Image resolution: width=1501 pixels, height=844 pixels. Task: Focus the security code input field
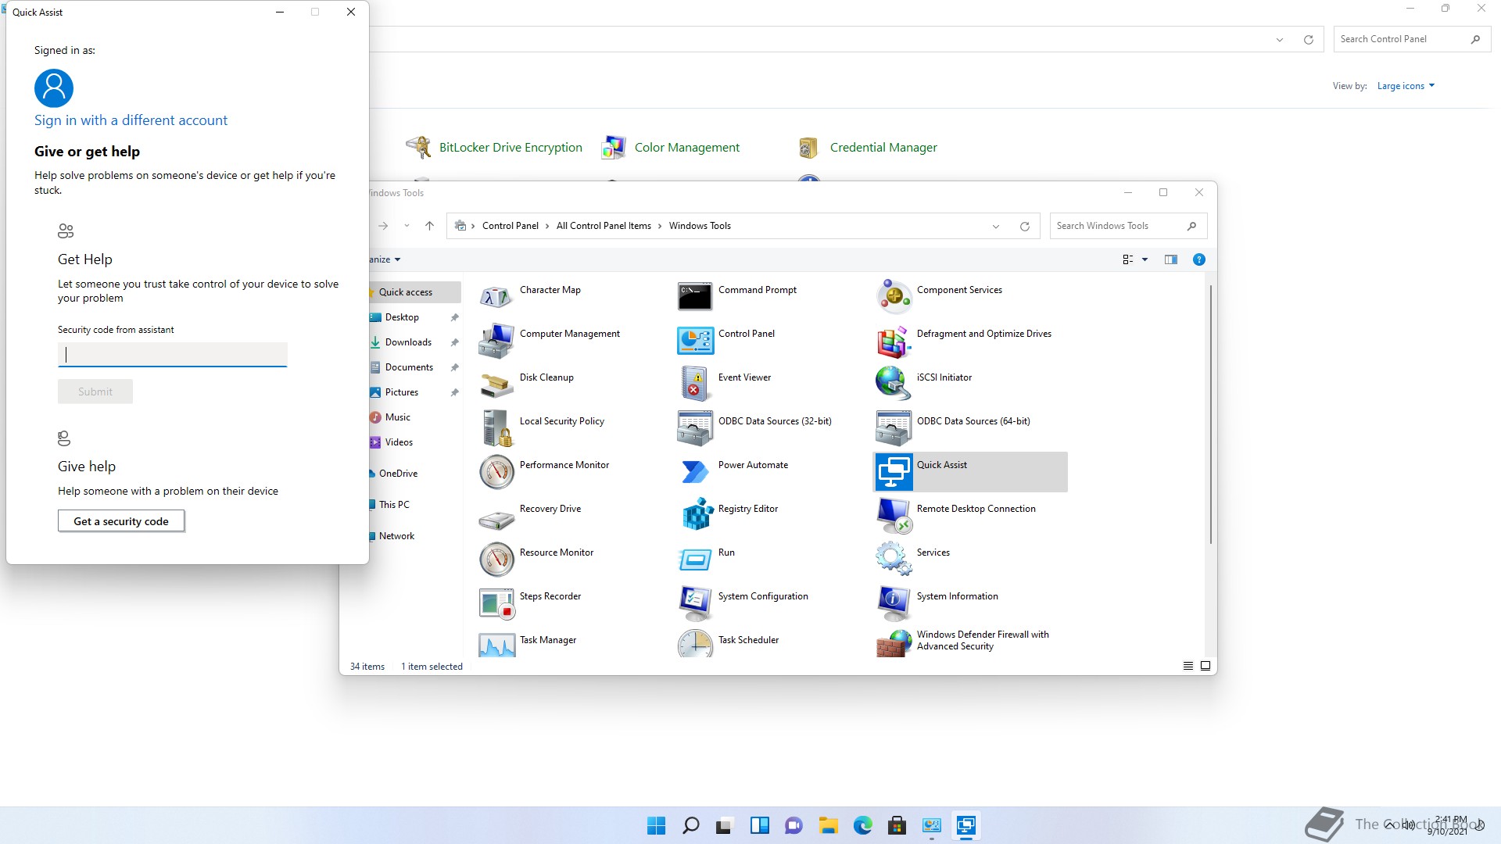172,355
